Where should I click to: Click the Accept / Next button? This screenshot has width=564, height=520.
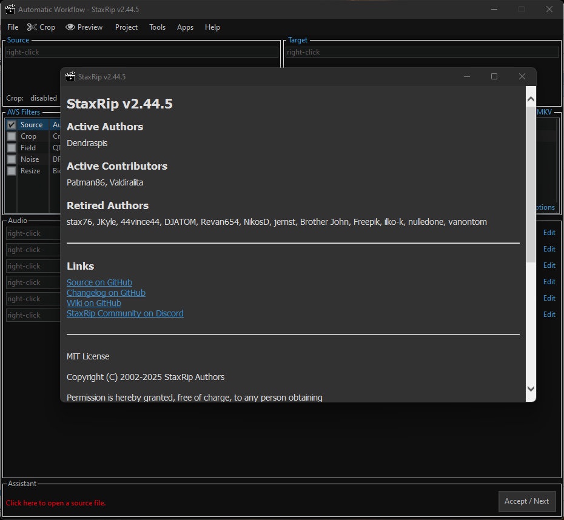[526, 501]
